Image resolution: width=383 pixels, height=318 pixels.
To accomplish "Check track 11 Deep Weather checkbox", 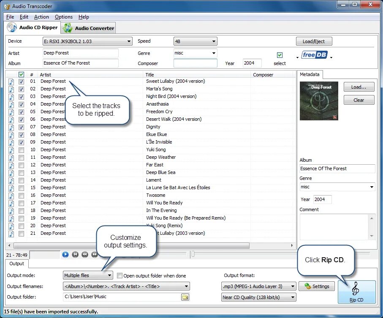I will pyautogui.click(x=21, y=158).
